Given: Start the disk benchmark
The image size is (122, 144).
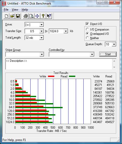Looking at the screenshot, I should 108,54.
